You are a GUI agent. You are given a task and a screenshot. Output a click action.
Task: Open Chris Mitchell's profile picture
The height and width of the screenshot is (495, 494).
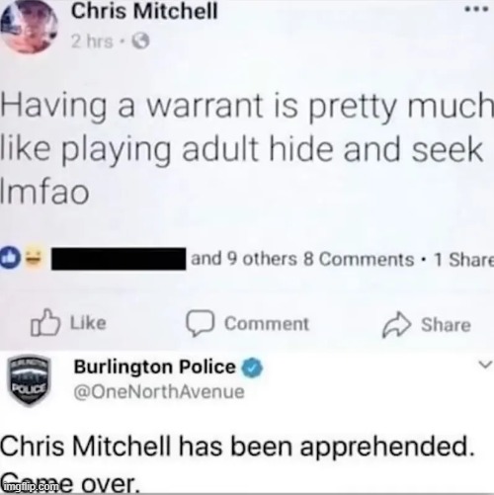point(29,26)
